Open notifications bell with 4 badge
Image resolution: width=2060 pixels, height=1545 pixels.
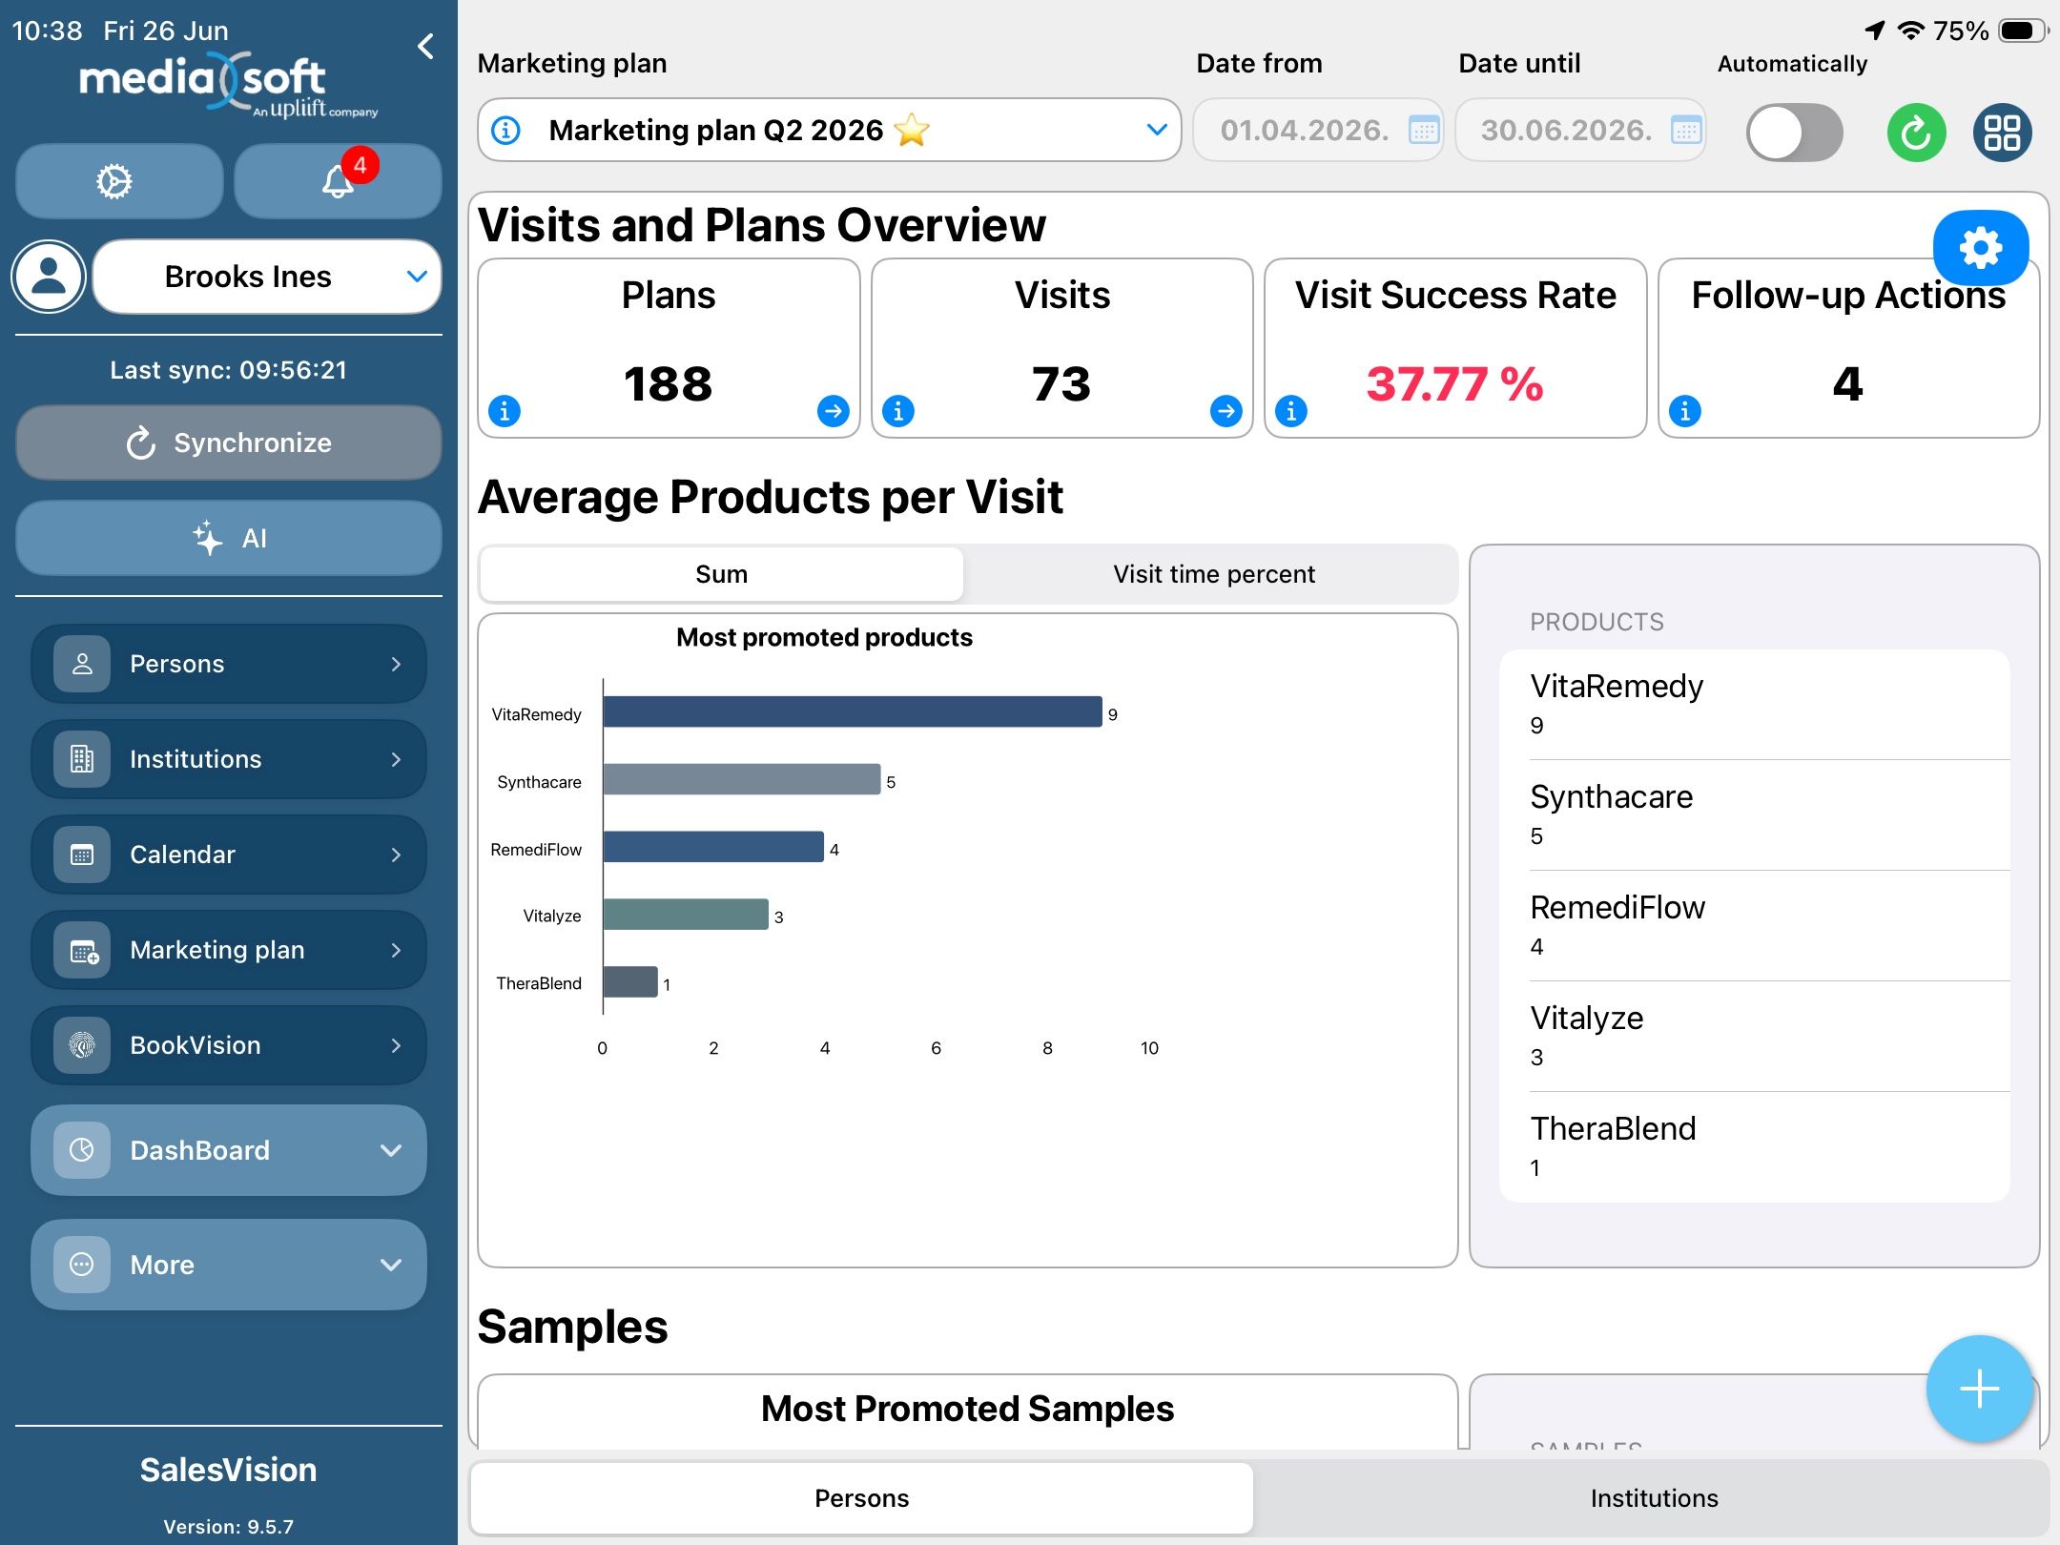(x=338, y=181)
